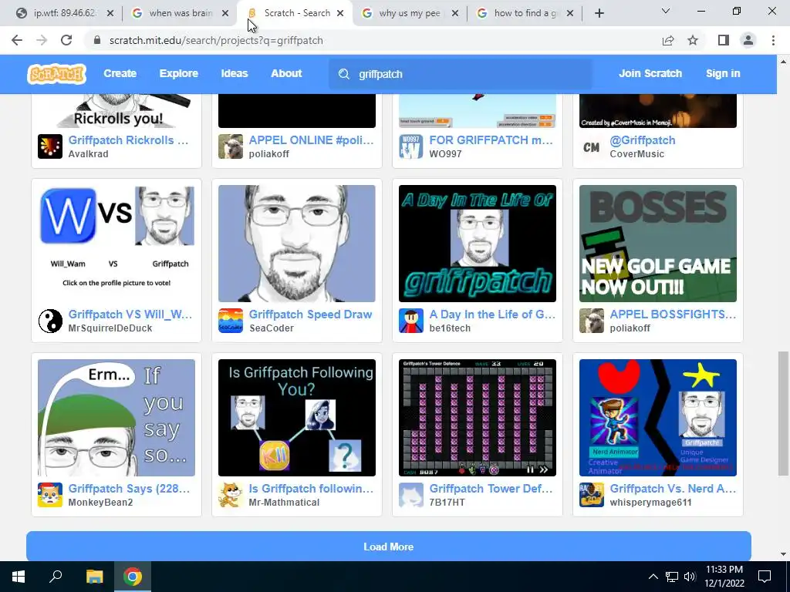Click the browser address bar URL
The height and width of the screenshot is (592, 790).
point(216,40)
